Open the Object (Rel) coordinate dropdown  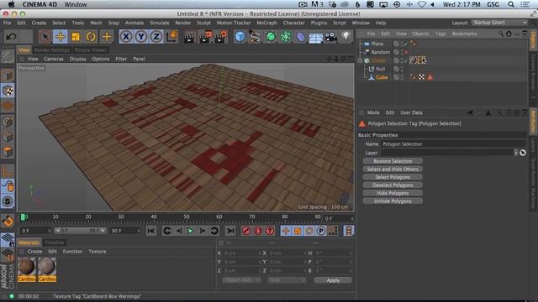(x=241, y=280)
